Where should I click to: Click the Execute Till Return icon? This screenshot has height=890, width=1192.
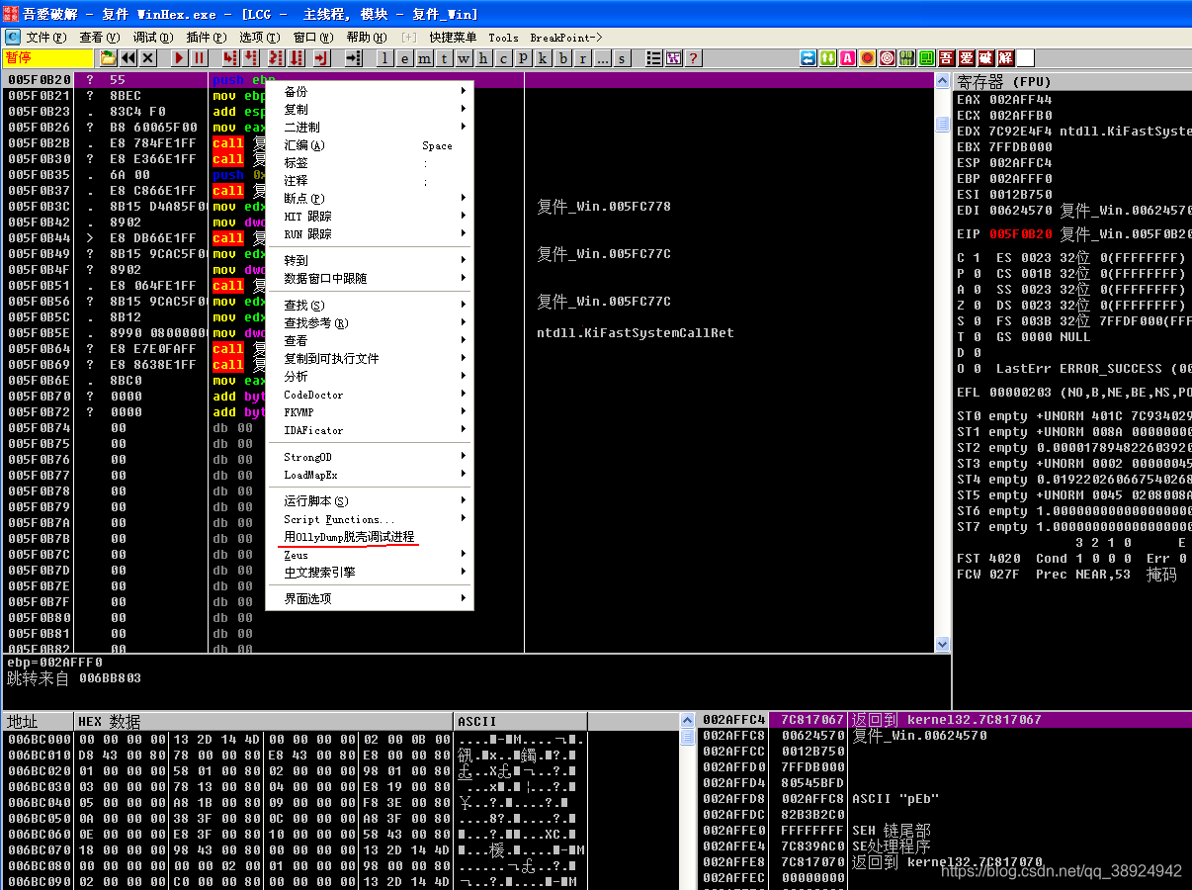point(321,58)
